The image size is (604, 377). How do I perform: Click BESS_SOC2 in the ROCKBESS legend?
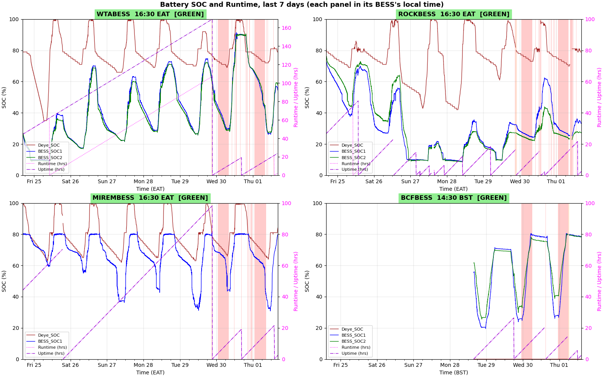(354, 158)
